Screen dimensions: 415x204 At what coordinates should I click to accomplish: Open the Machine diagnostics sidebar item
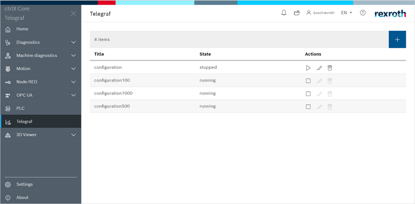pos(41,56)
